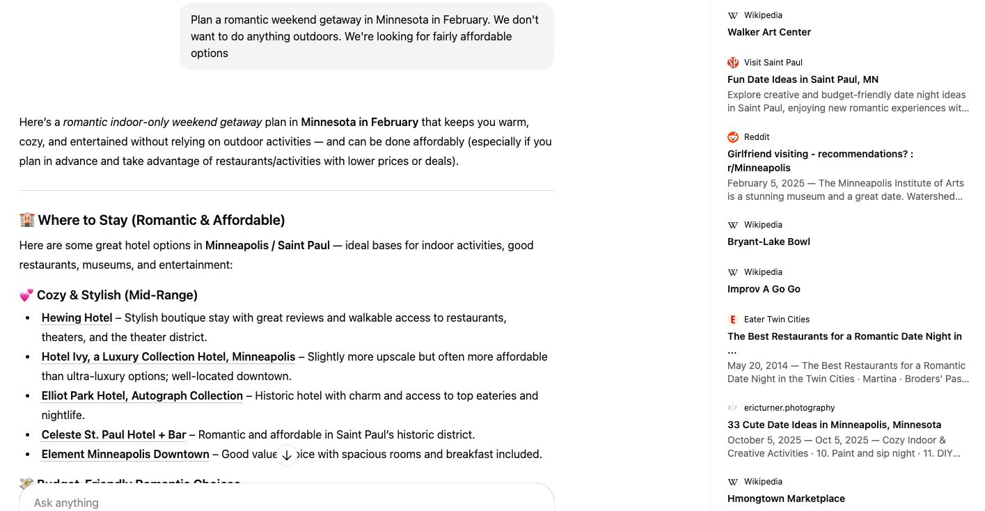This screenshot has height=511, width=985.
Task: Open Elliot Park Hotel, Autograph Collection link
Action: [142, 396]
